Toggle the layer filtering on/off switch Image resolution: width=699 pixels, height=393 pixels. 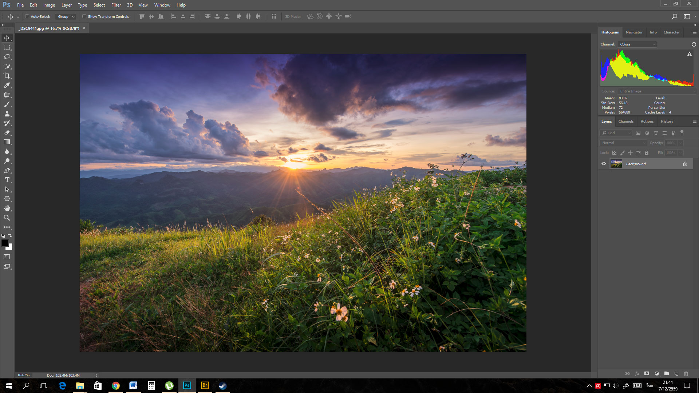(x=682, y=132)
